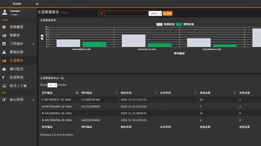
Task: Select order cell N-MS7006998-20-1006
Action: tap(57, 120)
